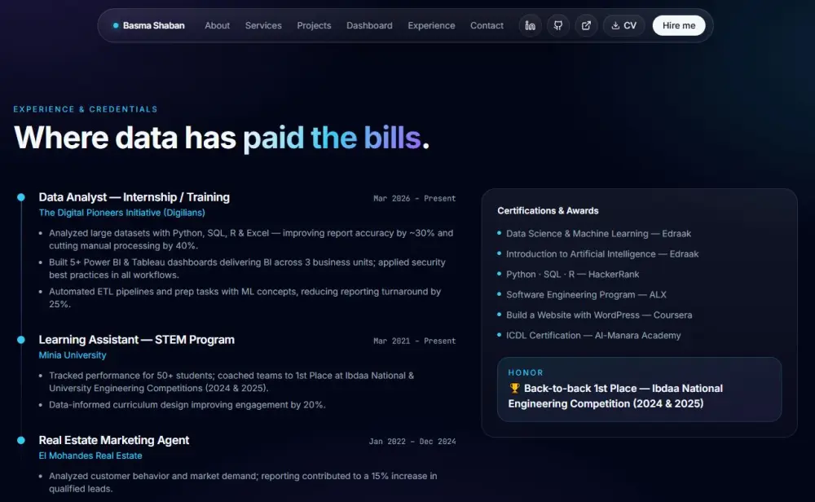
Task: Navigate to the Services section
Action: pyautogui.click(x=263, y=25)
